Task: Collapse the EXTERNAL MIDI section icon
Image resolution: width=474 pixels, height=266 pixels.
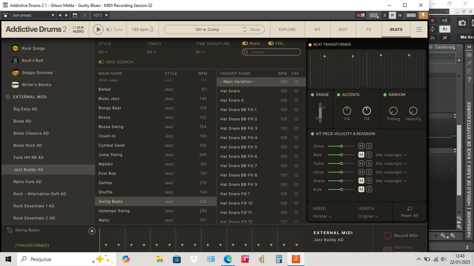Action: 8,97
